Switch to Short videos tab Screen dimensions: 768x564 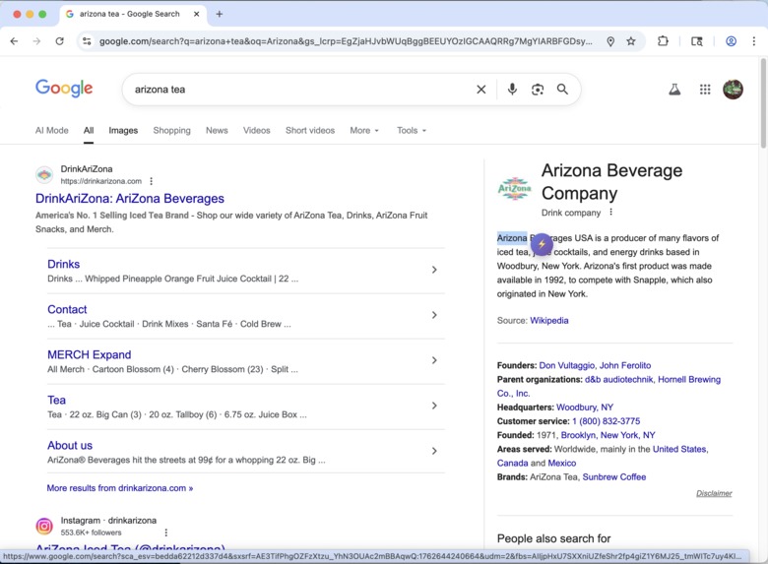click(x=310, y=130)
